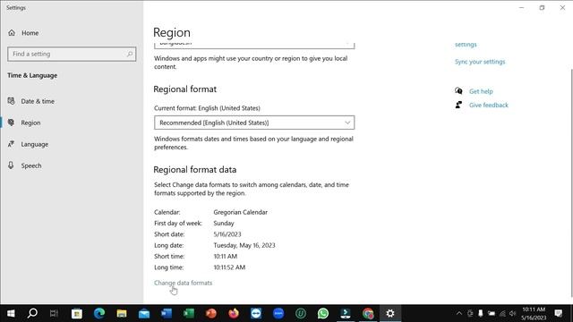Click the Settings page vertical scrollbar
The height and width of the screenshot is (322, 573).
[x=571, y=182]
